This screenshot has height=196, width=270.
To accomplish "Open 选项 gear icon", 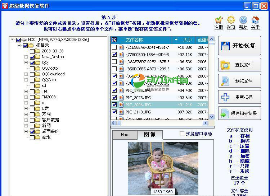I will pos(231,20).
